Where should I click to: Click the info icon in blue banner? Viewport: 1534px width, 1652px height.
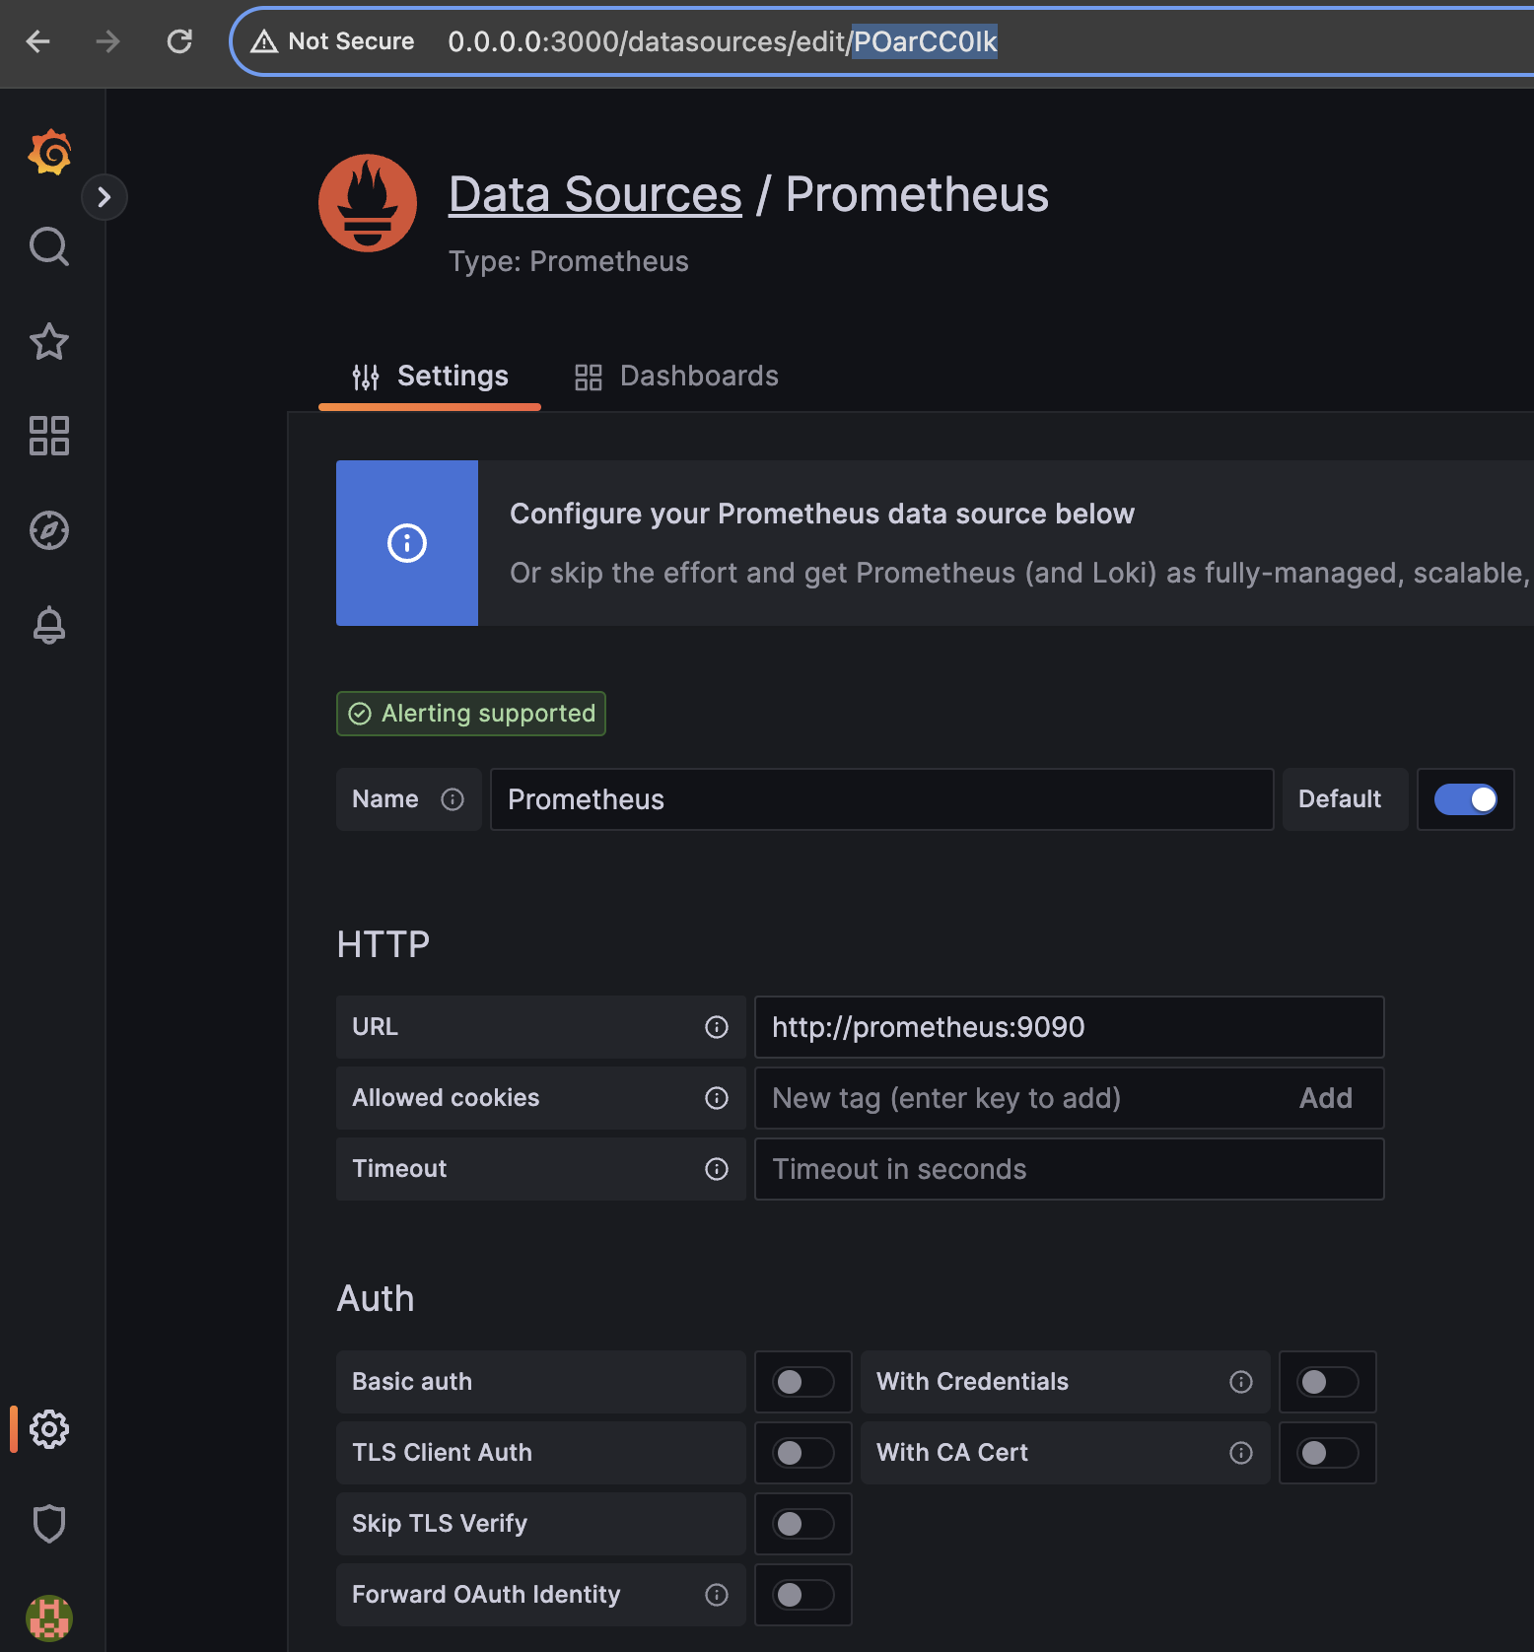tap(407, 543)
